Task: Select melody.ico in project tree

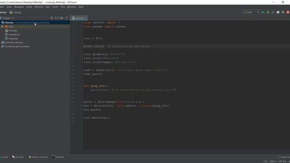Action: pyautogui.click(x=14, y=34)
